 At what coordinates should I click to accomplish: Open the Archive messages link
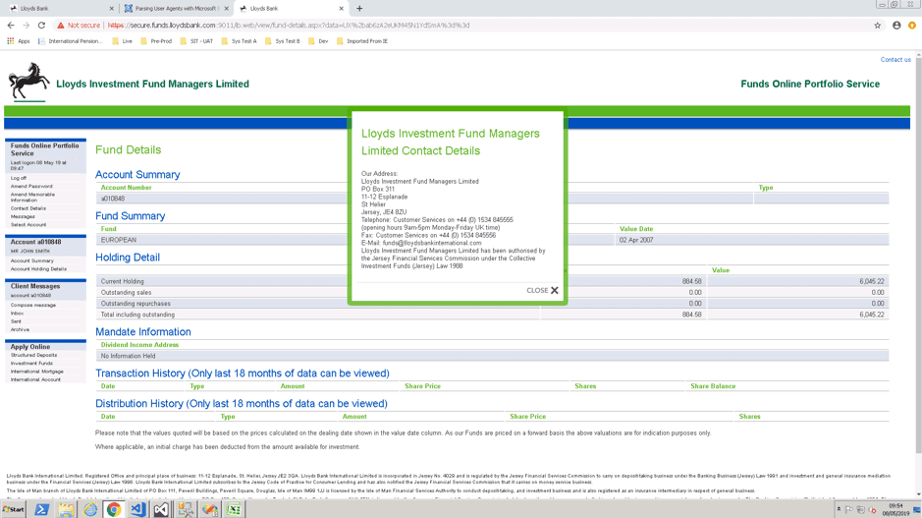point(20,329)
